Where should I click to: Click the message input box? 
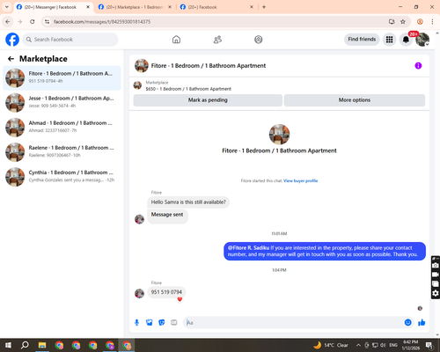point(293,323)
